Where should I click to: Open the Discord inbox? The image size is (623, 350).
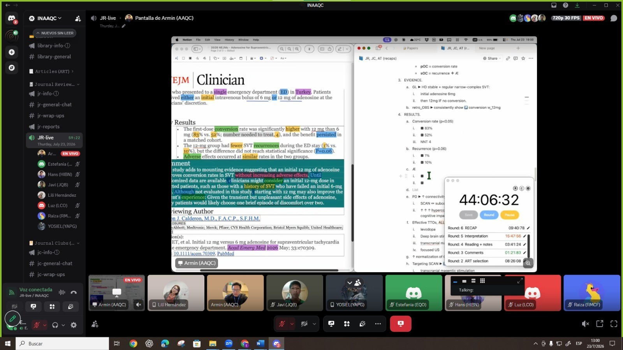click(554, 5)
